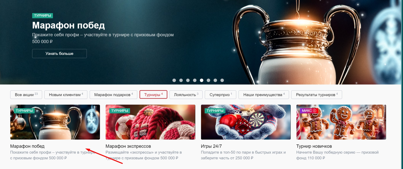Click the Марафон экспрессов card title
403x169 pixels.
tap(128, 146)
